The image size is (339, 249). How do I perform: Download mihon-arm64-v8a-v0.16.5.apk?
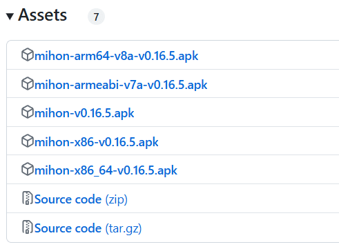[x=116, y=56]
